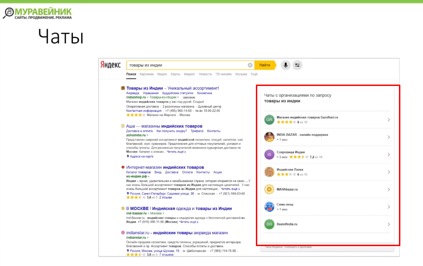
Task: Follow the Каталог товаров sitelink
Action: pos(139,172)
